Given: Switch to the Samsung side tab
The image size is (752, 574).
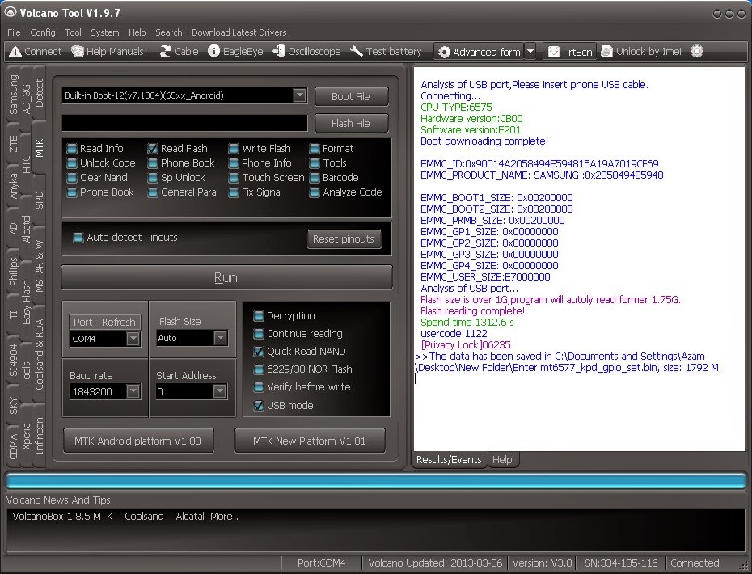Looking at the screenshot, I should click(14, 95).
